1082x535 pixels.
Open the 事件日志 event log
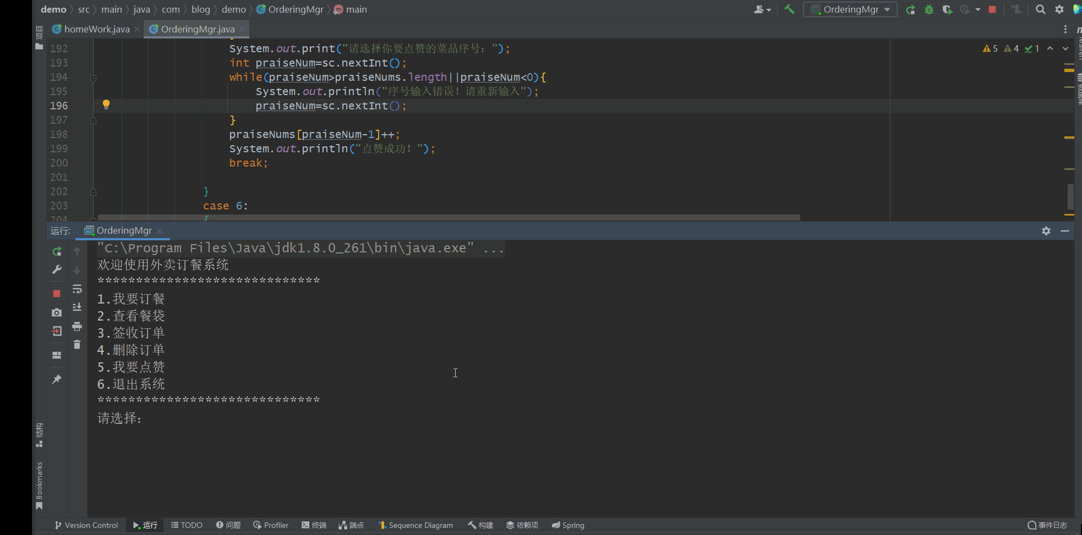[1047, 525]
